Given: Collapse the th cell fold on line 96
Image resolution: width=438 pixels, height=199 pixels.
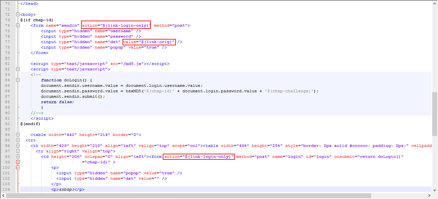Looking at the screenshot, I should 18,146.
